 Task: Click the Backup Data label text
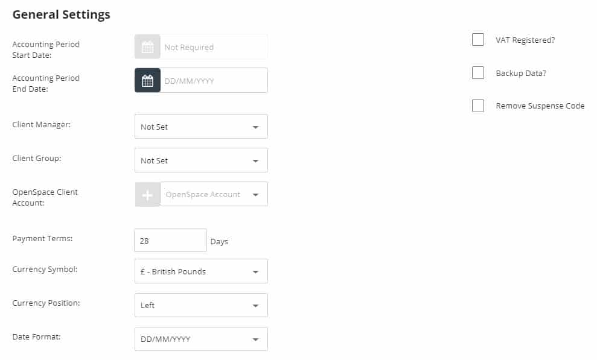tap(521, 73)
